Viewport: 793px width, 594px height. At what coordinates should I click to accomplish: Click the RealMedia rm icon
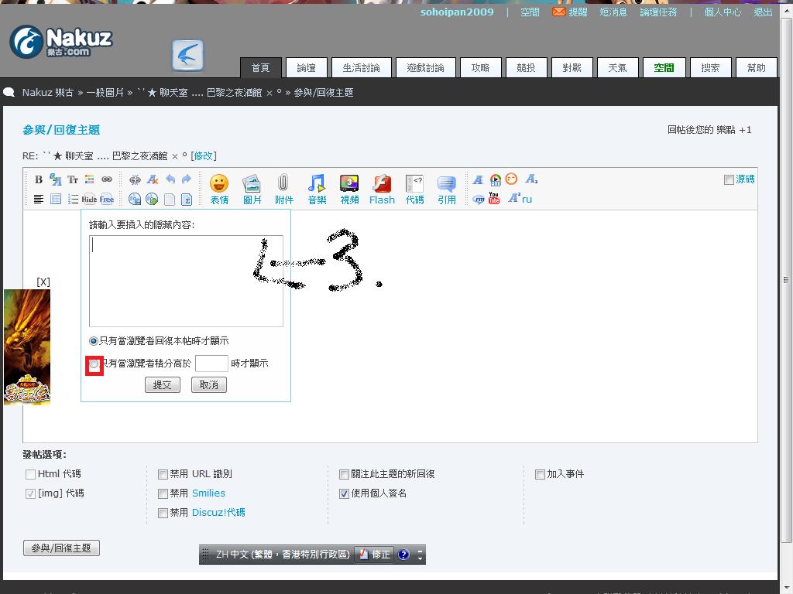479,200
